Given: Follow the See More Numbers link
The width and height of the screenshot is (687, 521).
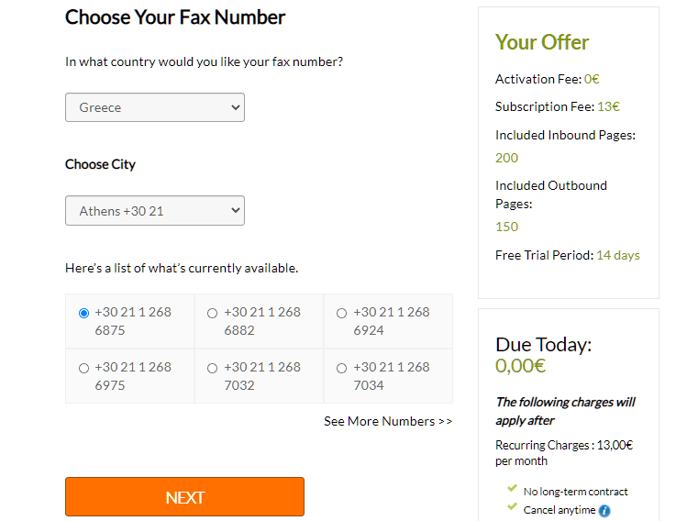Looking at the screenshot, I should coord(388,421).
